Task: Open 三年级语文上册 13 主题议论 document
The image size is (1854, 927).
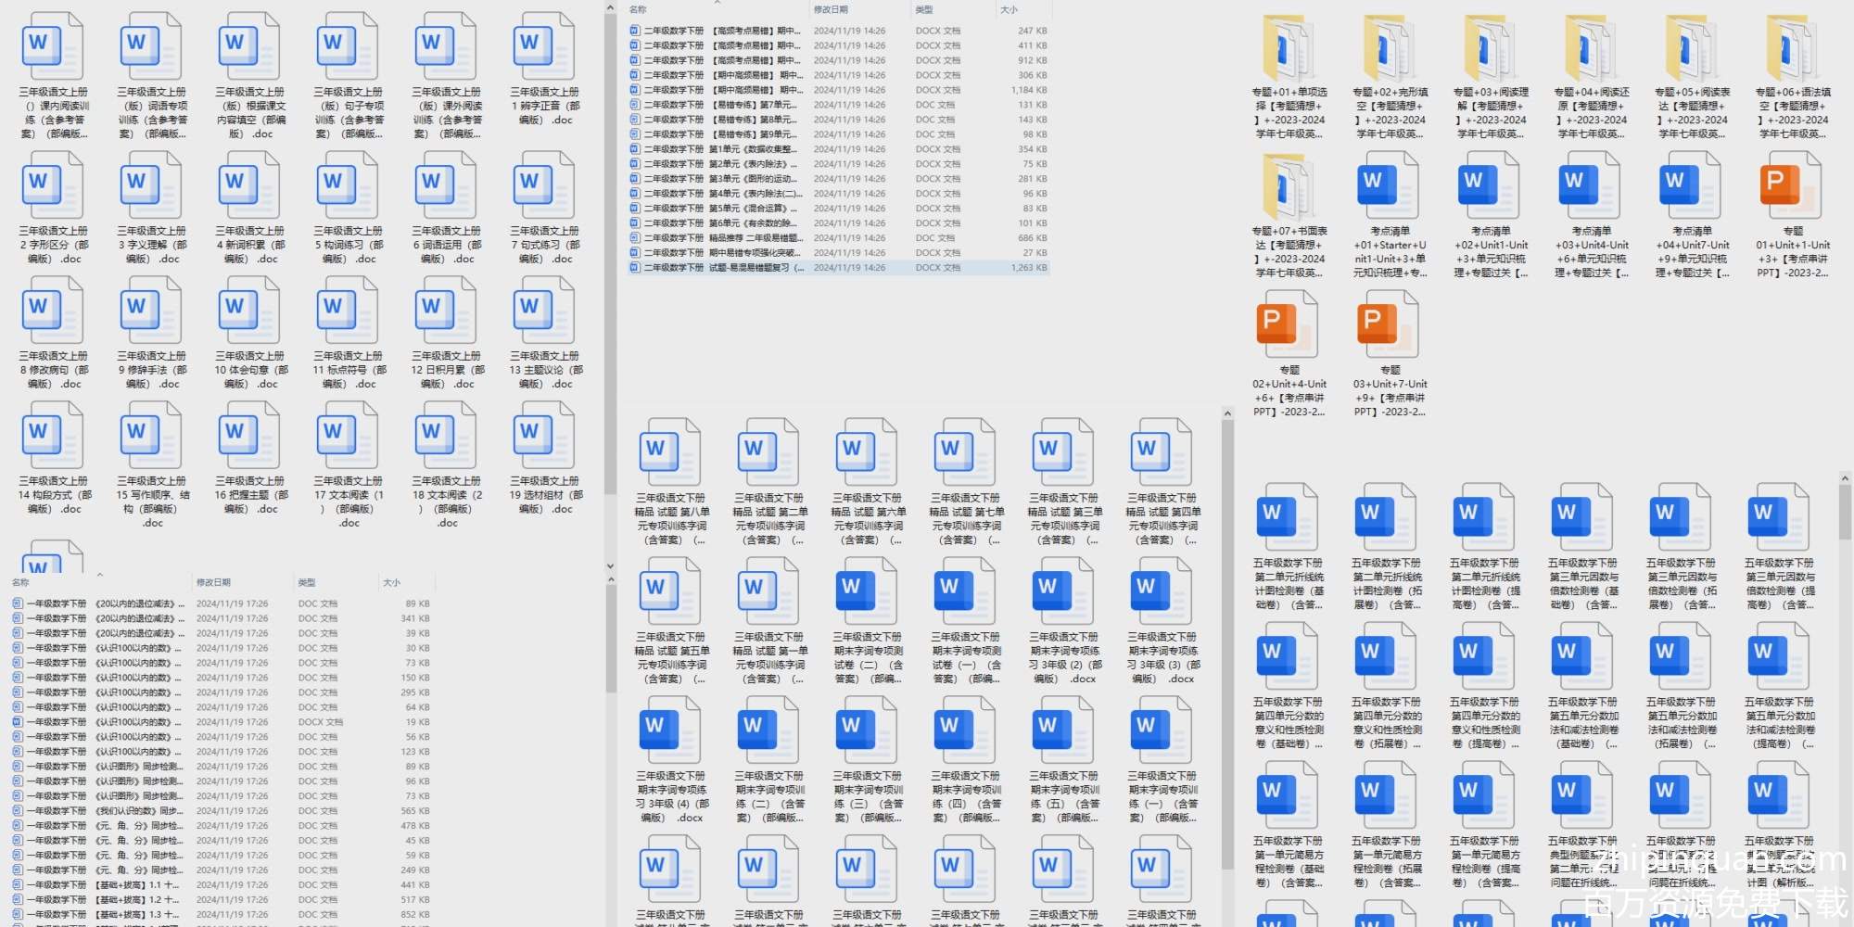Action: (545, 313)
